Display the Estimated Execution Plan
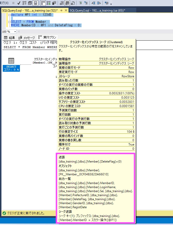 point(24,3)
